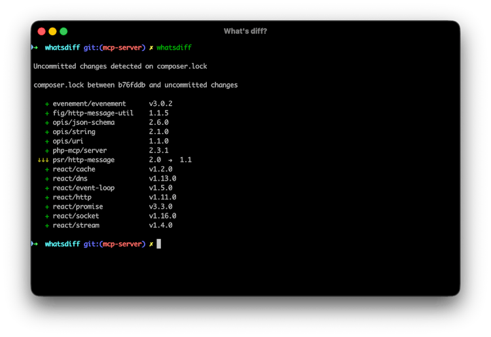This screenshot has height=337, width=491.
Task: Click the green plus beside react/stream
Action: 47,225
